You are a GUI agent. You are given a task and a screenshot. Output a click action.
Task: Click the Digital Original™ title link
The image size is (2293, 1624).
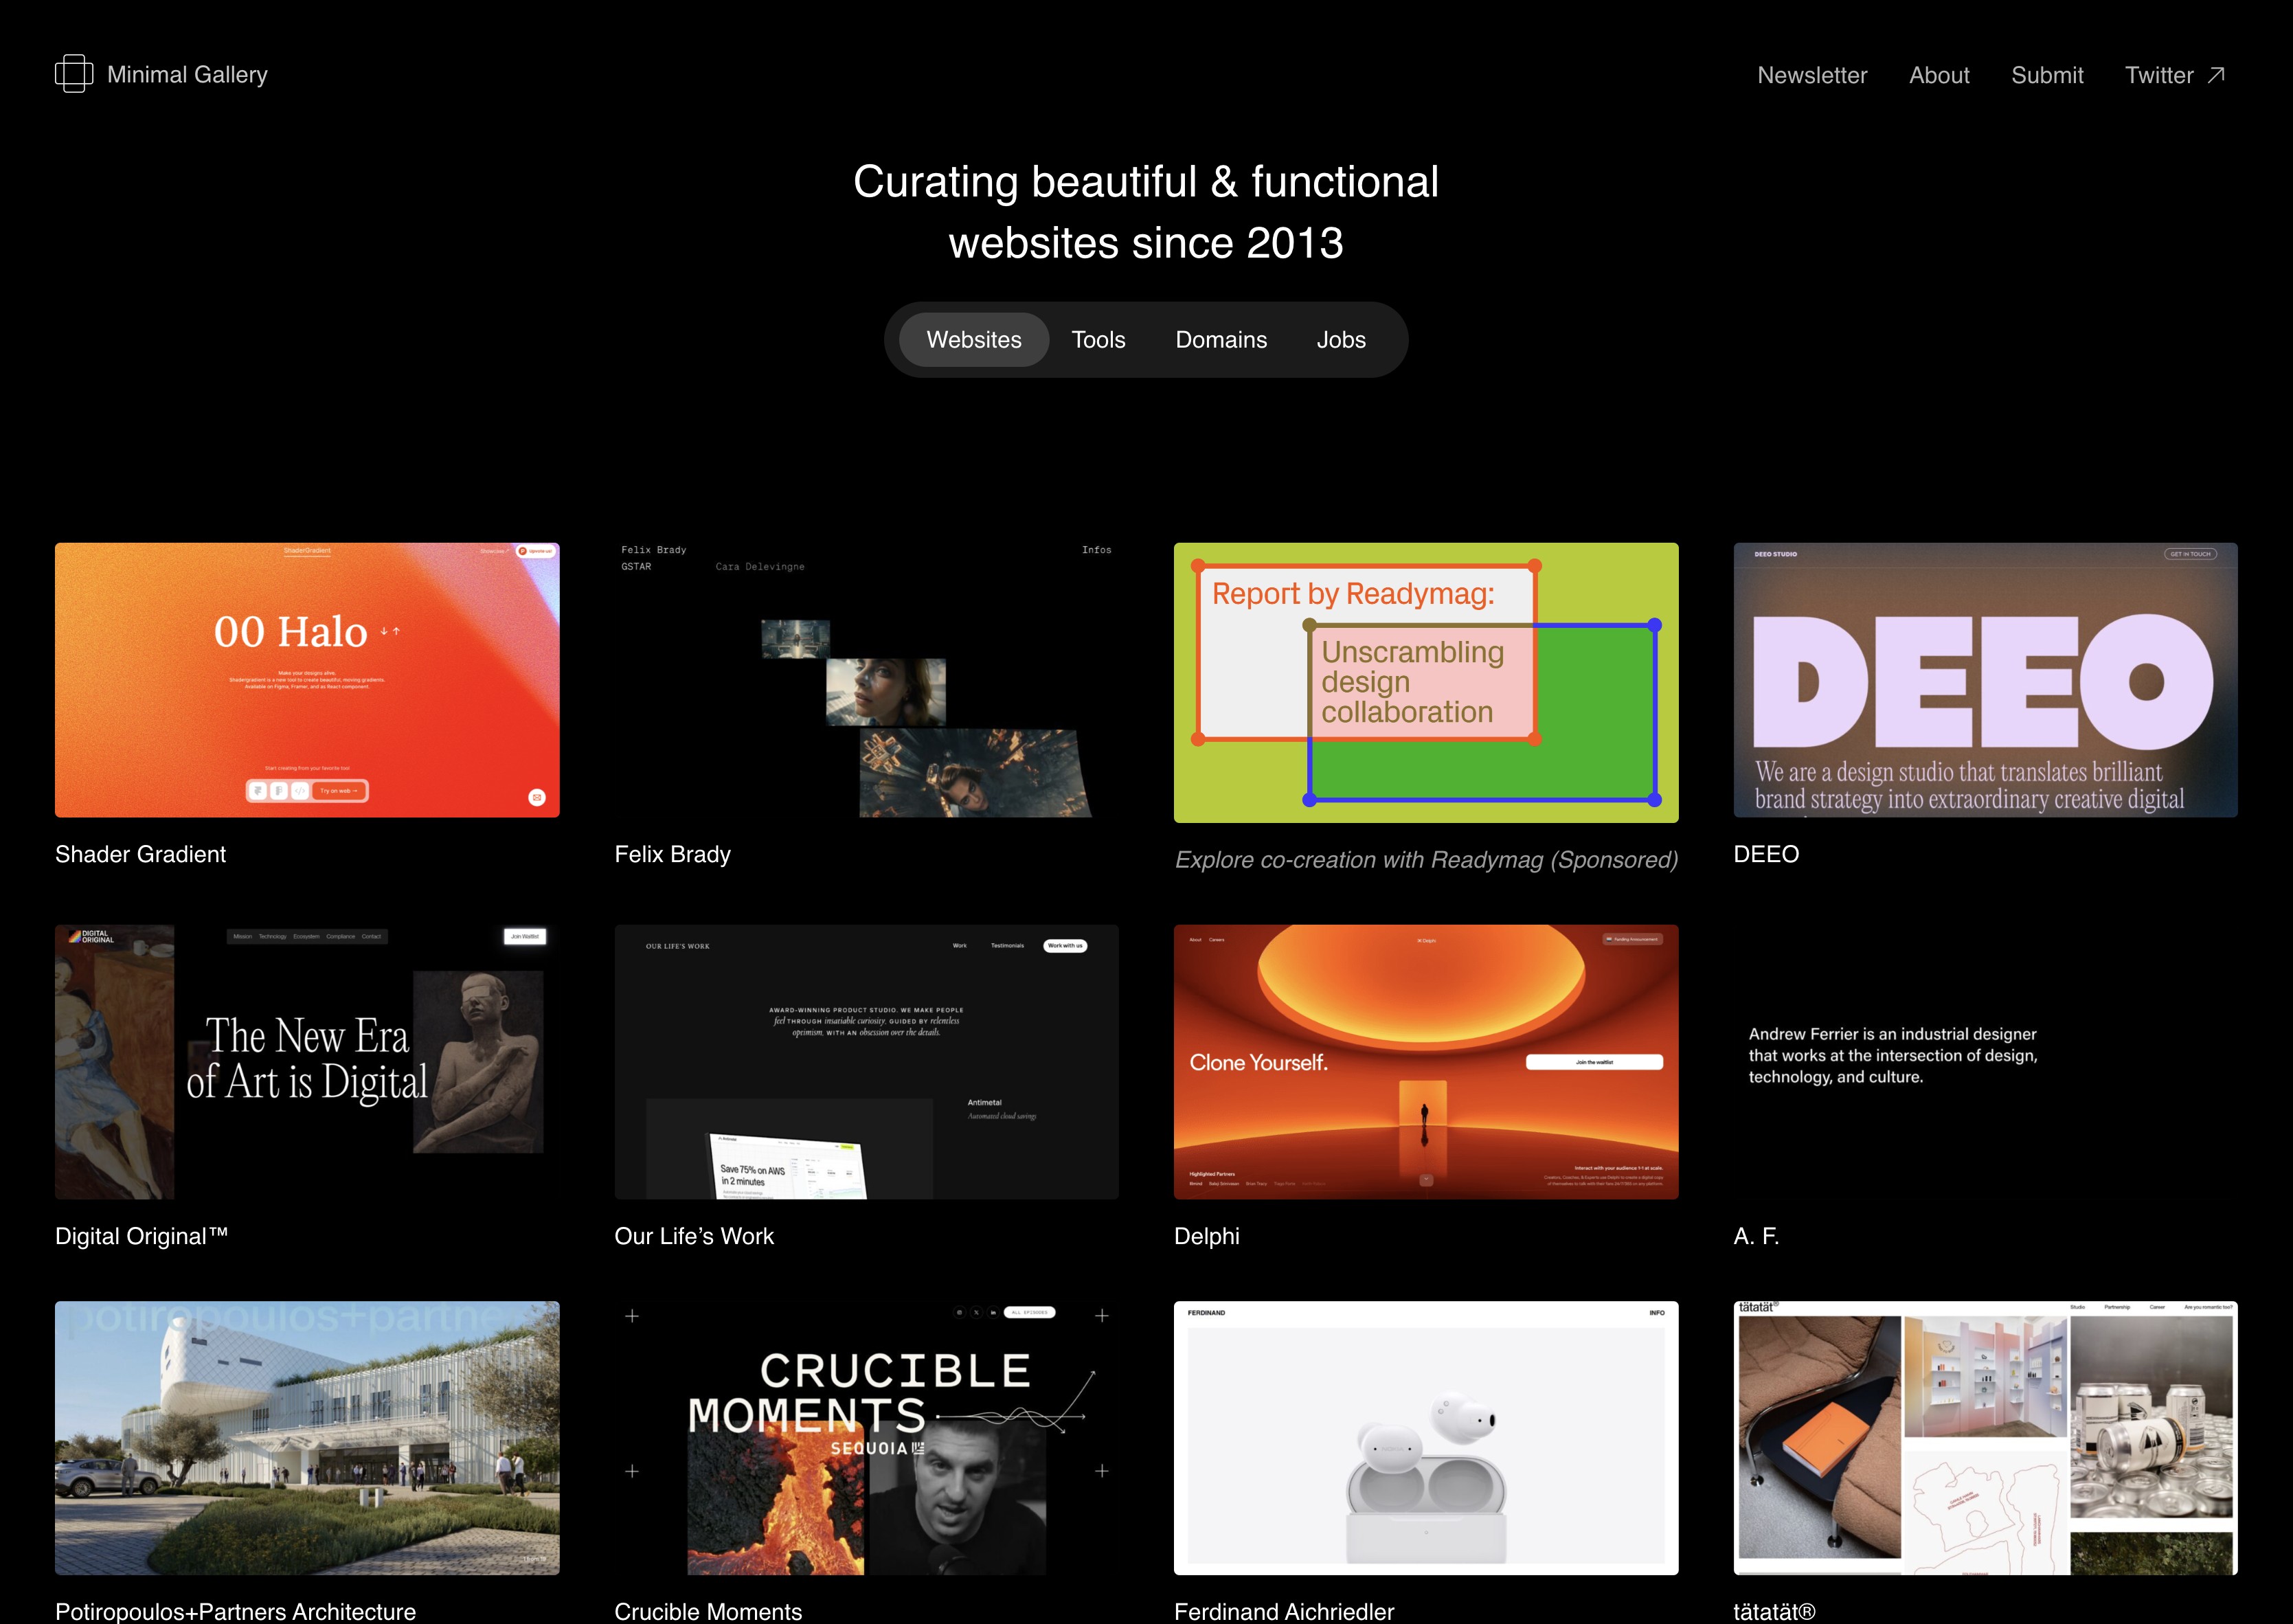[x=141, y=1236]
